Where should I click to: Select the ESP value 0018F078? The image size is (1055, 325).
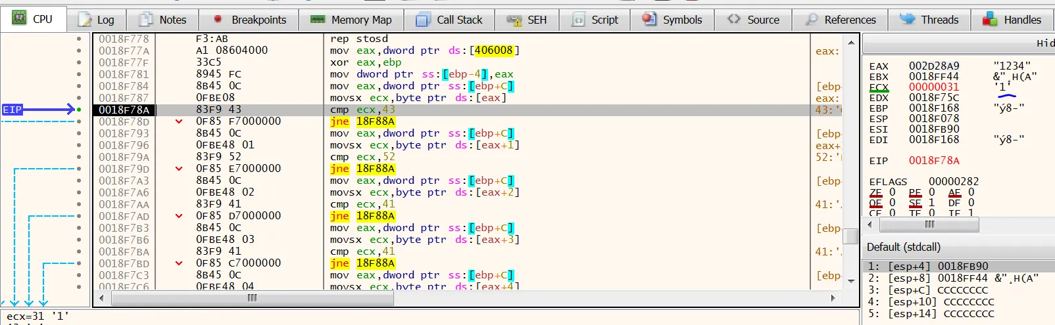934,119
